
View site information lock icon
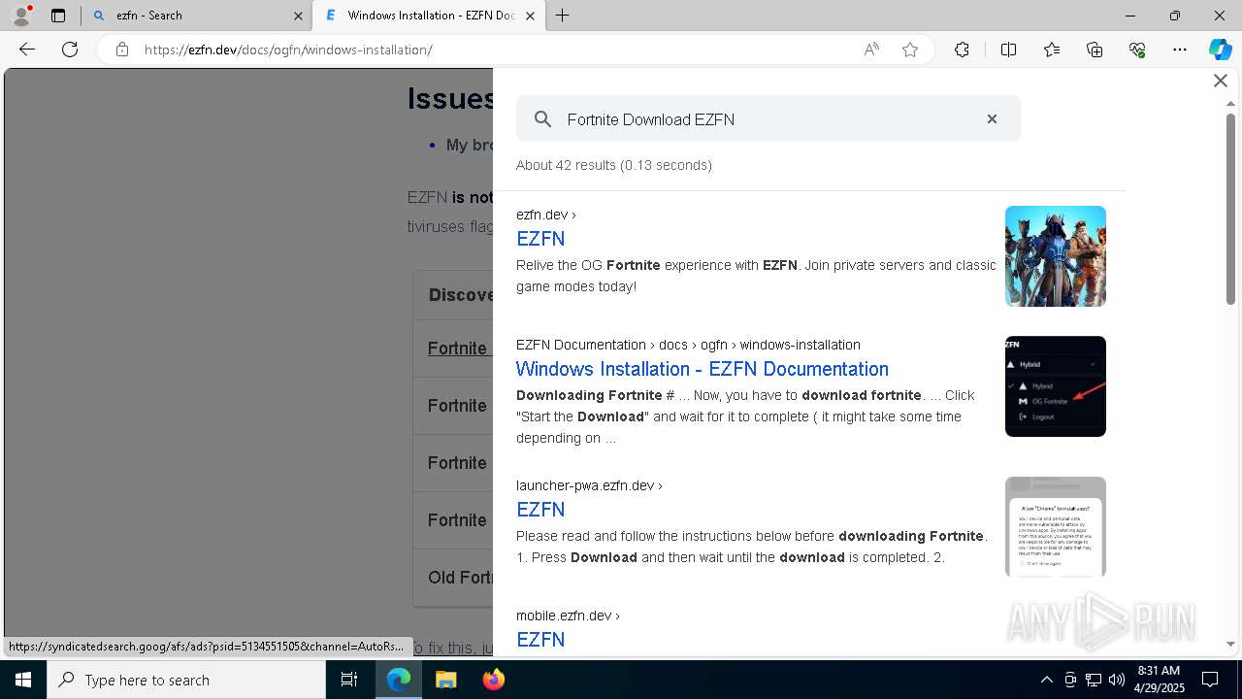pyautogui.click(x=122, y=50)
